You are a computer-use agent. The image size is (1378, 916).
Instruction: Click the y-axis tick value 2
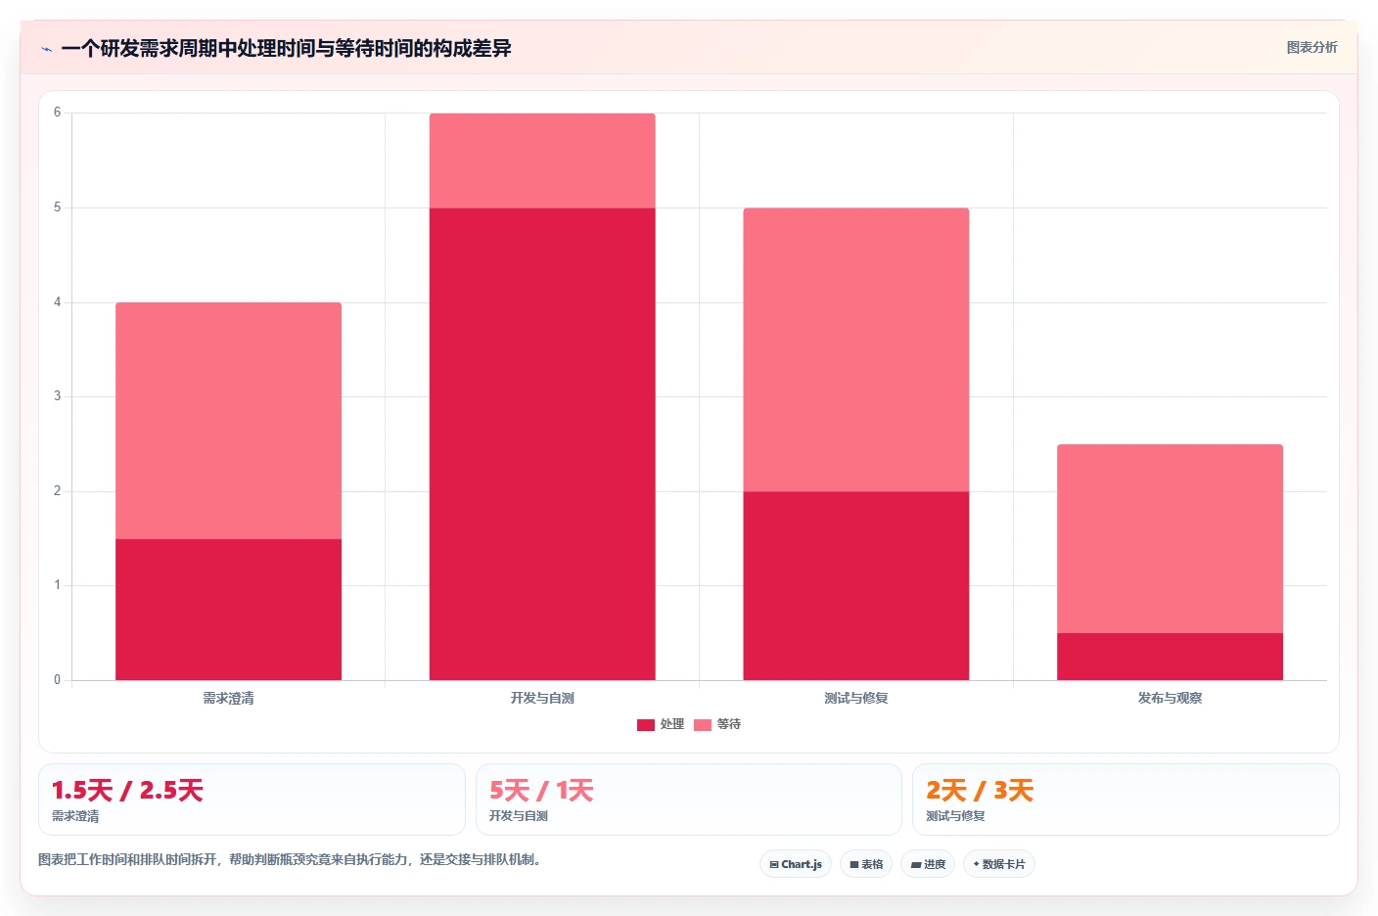[57, 491]
